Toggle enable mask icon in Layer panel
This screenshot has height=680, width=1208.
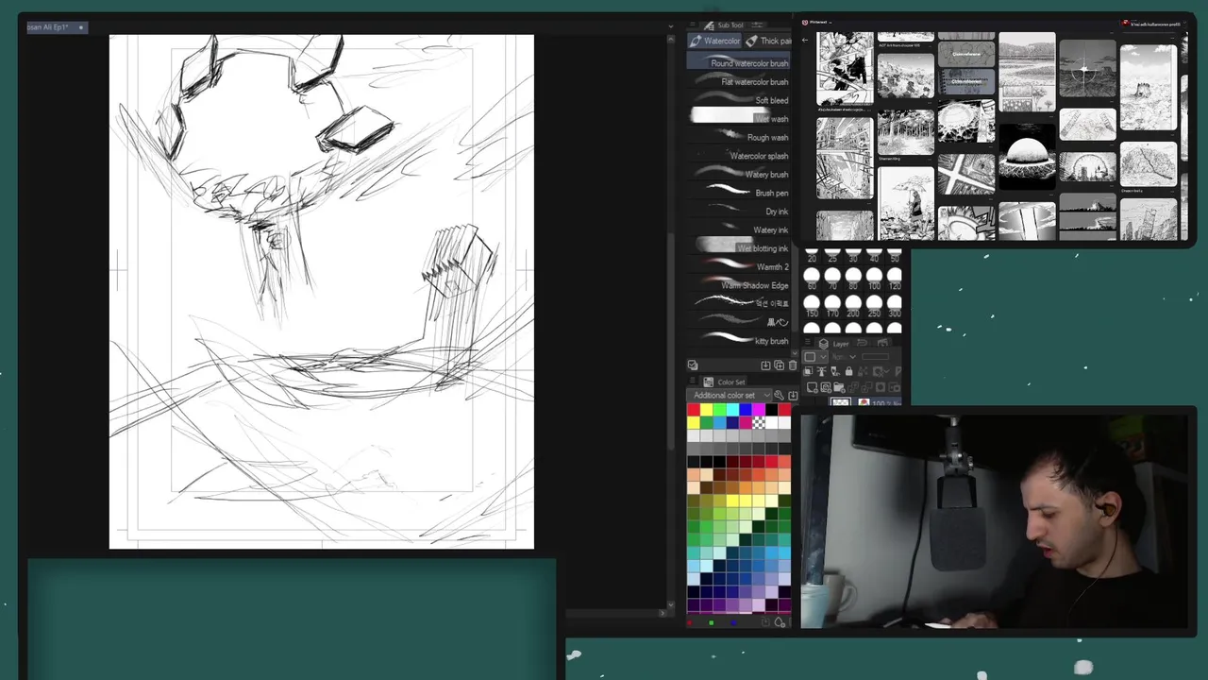click(880, 371)
